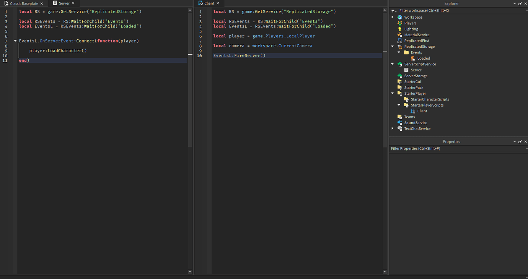Click the Loaded RemoteEvent icon
This screenshot has height=279, width=528.
coord(414,58)
